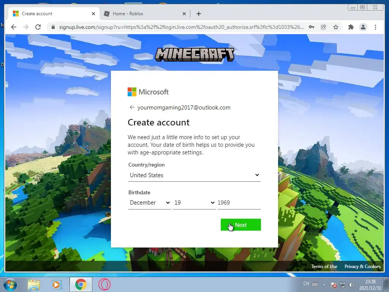Click the yourmomgaming2017@outlook.com text
The height and width of the screenshot is (292, 389).
[184, 108]
